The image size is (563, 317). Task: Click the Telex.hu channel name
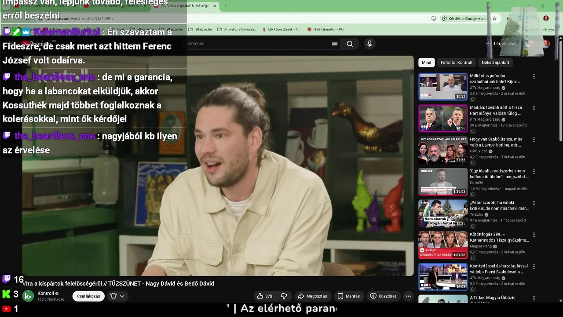click(x=477, y=215)
